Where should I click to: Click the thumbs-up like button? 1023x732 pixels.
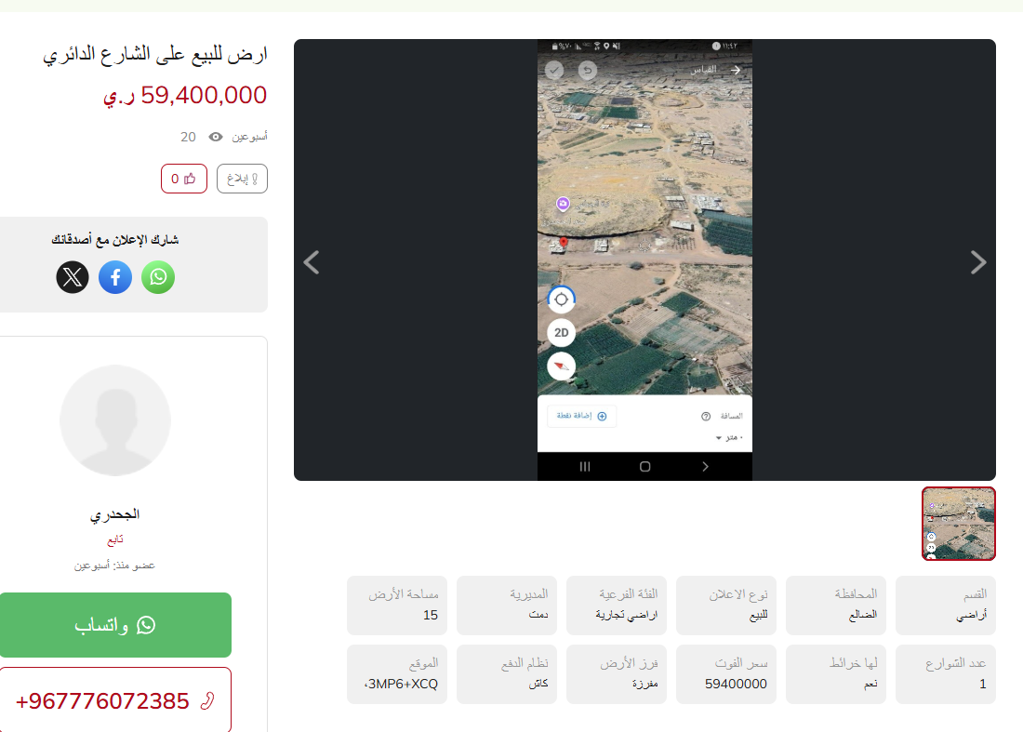pos(184,179)
